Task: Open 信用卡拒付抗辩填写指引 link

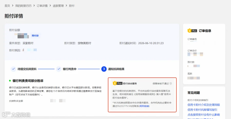Action: (202, 110)
